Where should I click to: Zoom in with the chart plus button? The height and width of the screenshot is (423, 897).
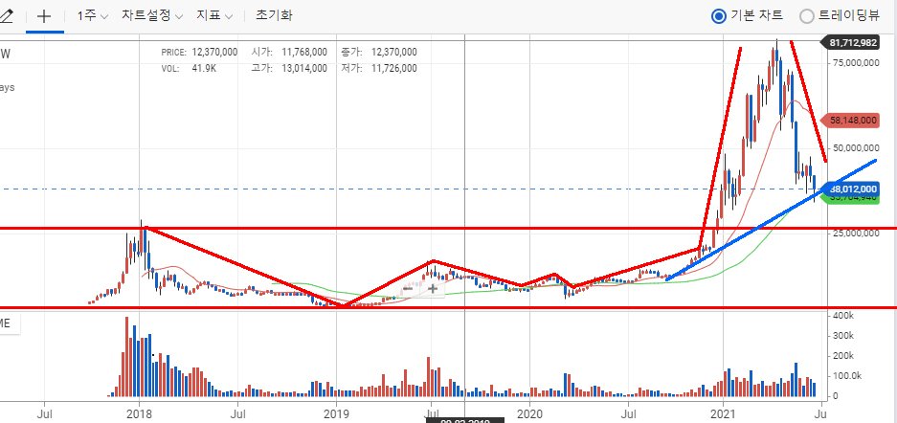click(x=433, y=288)
